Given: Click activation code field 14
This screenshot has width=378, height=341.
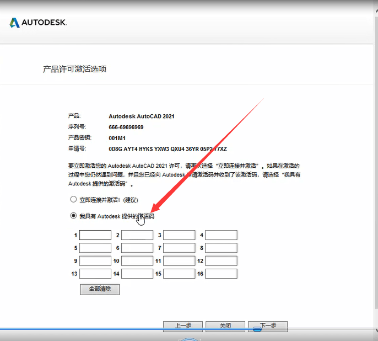Looking at the screenshot, I should (137, 274).
